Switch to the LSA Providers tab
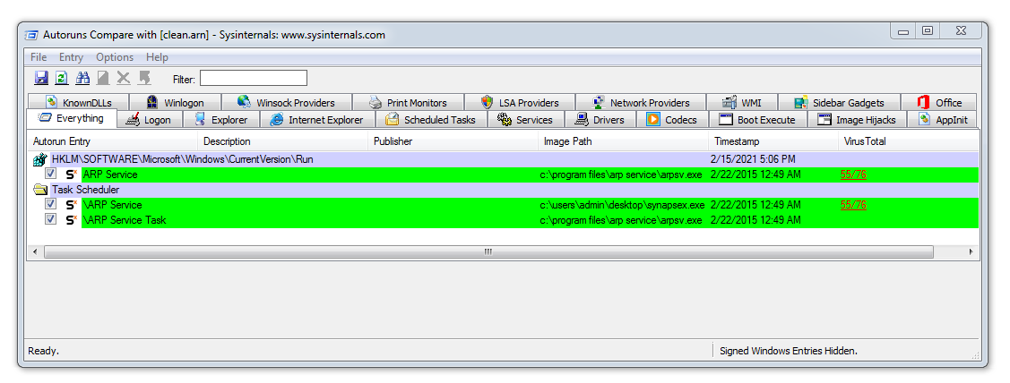Screen dimensions: 1010x383 521,102
